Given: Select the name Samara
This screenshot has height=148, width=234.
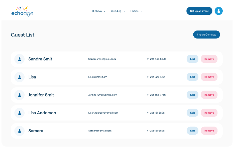Looking at the screenshot, I should click(x=36, y=131).
